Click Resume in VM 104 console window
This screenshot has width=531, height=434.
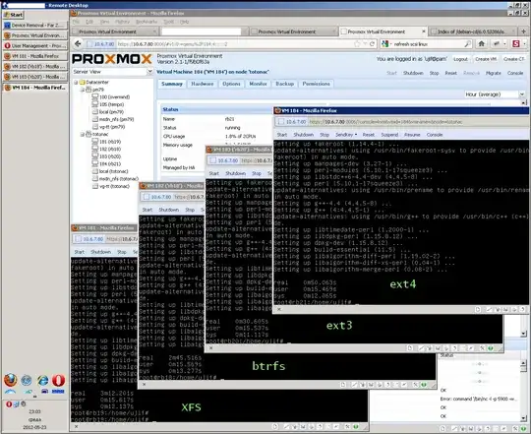[x=412, y=135]
